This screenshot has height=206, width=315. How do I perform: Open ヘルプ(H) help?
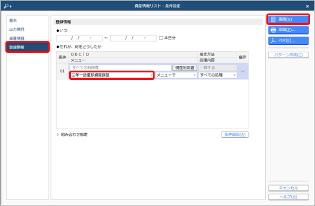coord(289,197)
